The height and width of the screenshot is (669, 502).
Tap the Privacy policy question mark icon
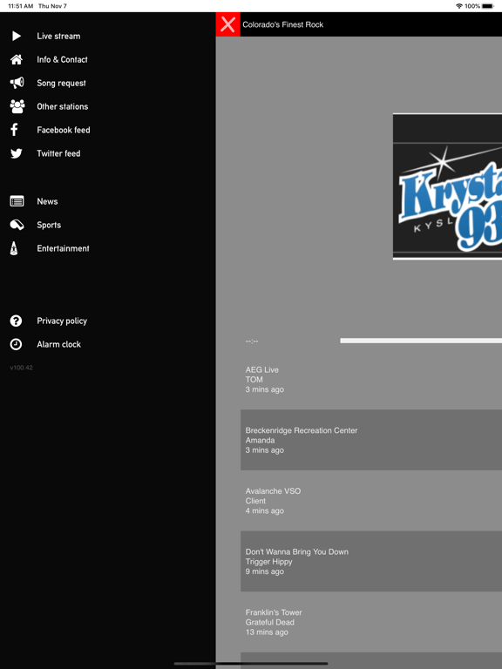(x=16, y=321)
